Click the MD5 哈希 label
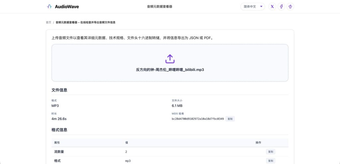 tap(178, 113)
